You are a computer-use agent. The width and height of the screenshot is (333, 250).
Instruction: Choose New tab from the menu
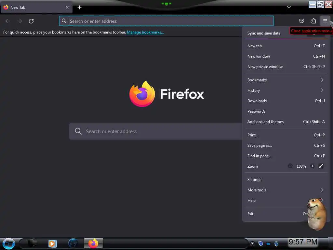point(286,46)
